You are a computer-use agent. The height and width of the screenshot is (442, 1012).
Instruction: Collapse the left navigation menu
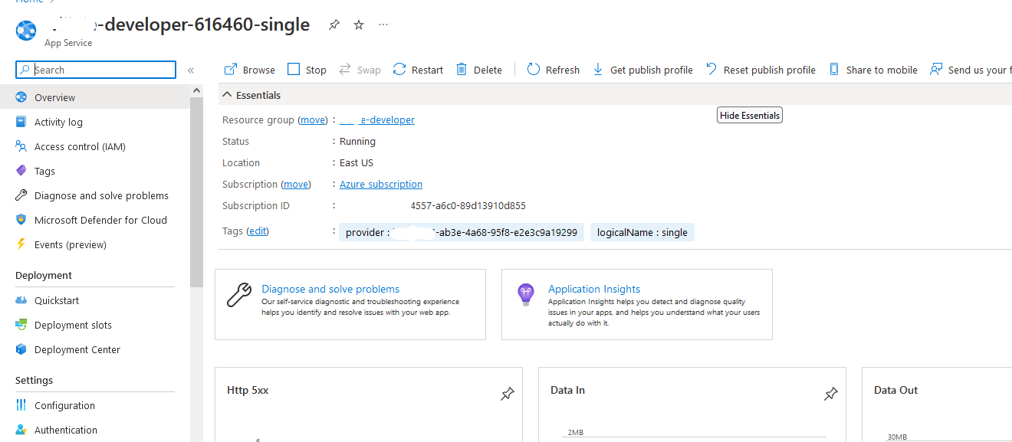pos(191,70)
